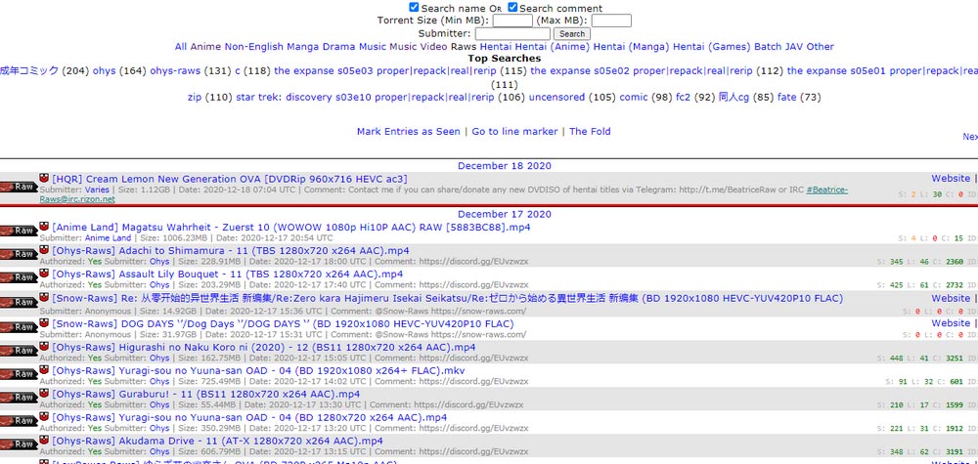
Task: Click Raw icon beside Adachi to Shimamura
Action: click(19, 254)
